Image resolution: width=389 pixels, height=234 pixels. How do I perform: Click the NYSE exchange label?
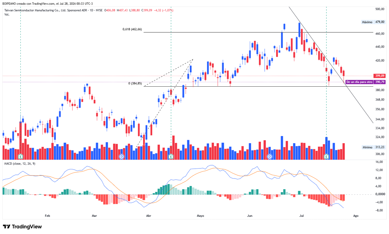click(99, 10)
